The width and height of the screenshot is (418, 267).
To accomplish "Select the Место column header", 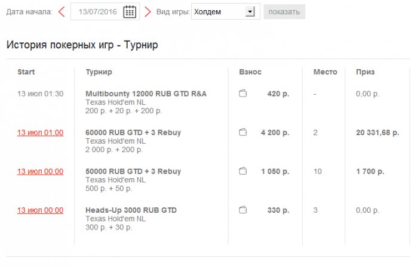I will pyautogui.click(x=325, y=72).
